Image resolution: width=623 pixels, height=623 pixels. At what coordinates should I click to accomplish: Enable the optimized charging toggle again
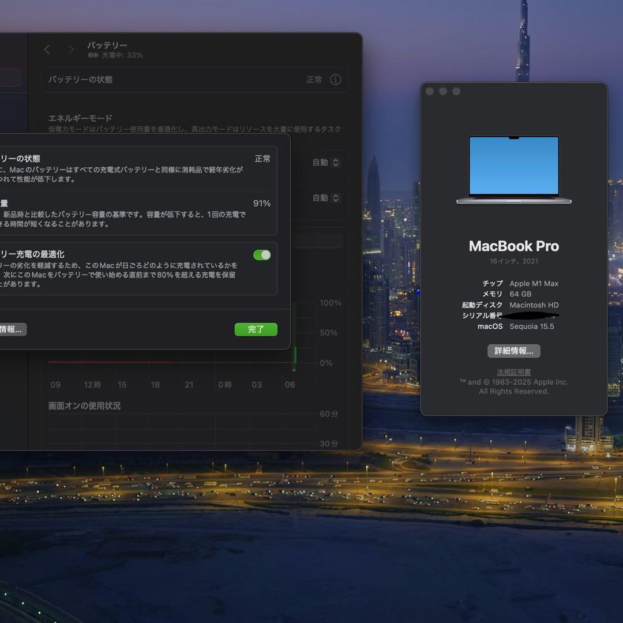point(262,254)
